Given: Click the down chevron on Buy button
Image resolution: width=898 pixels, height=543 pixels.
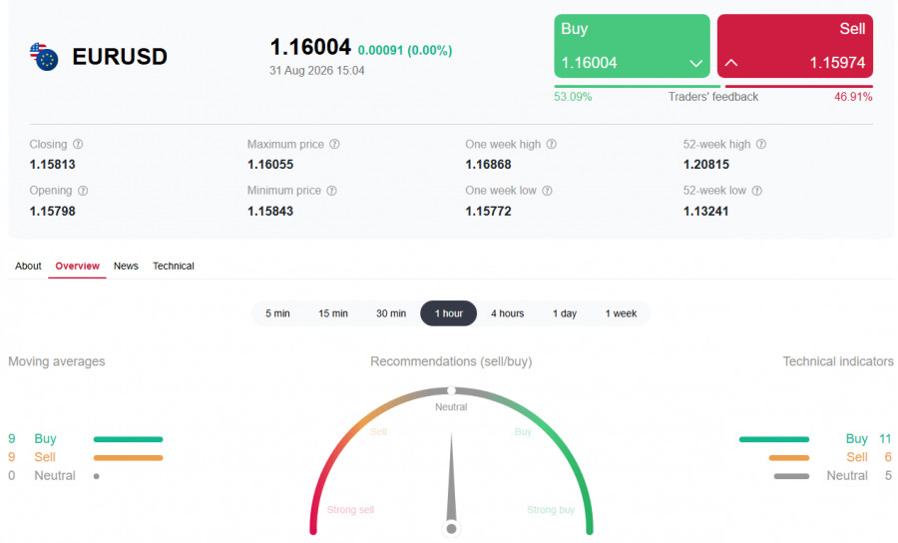Looking at the screenshot, I should 695,63.
